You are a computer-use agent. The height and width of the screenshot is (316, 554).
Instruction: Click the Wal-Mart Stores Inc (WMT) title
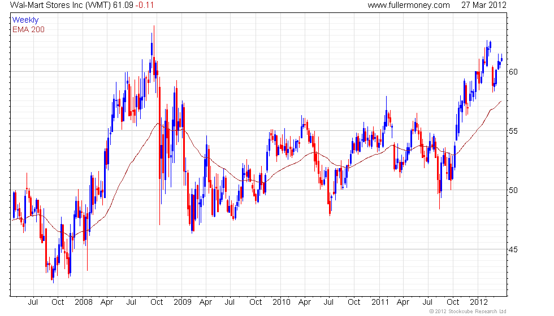(x=60, y=5)
